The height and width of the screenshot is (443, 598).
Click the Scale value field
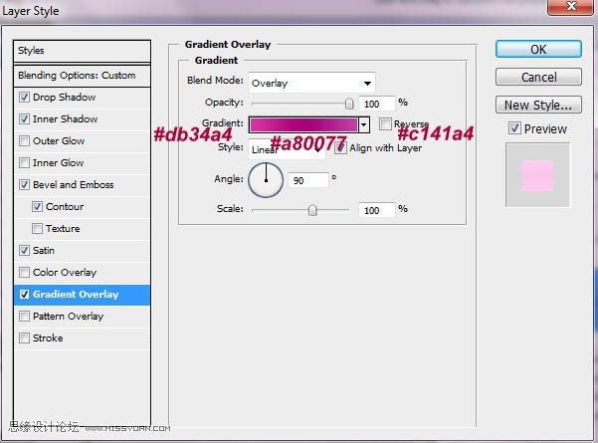coord(376,210)
